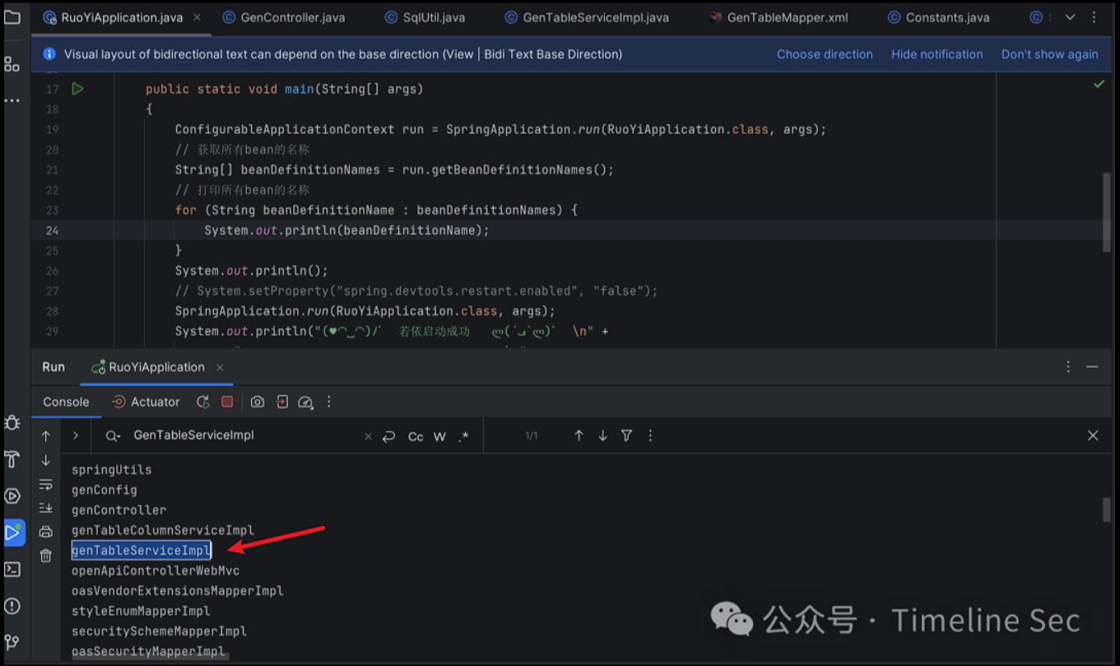Rerun RuoYiApplication
Viewport: 1120px width, 666px height.
[x=203, y=402]
